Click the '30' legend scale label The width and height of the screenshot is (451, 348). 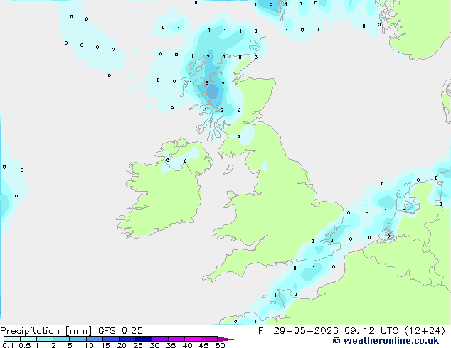(155, 345)
